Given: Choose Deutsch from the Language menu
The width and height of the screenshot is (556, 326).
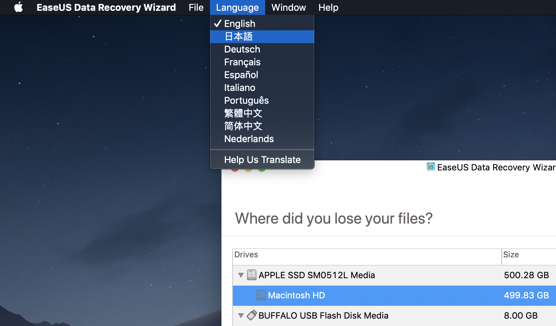Looking at the screenshot, I should coord(242,49).
